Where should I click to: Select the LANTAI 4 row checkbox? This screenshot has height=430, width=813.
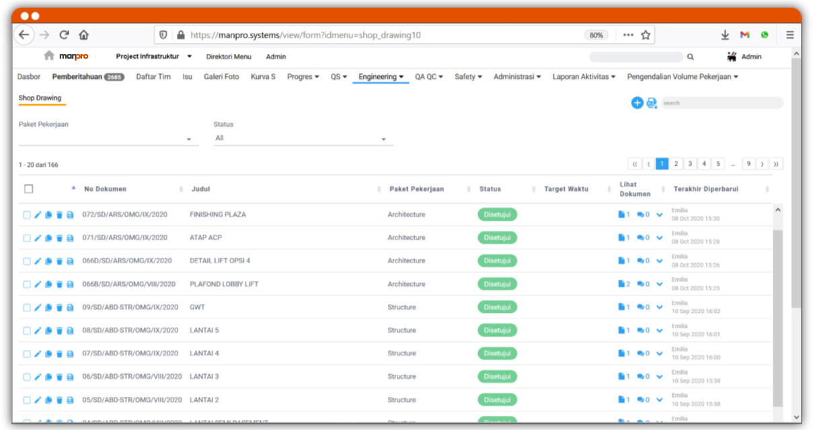27,354
